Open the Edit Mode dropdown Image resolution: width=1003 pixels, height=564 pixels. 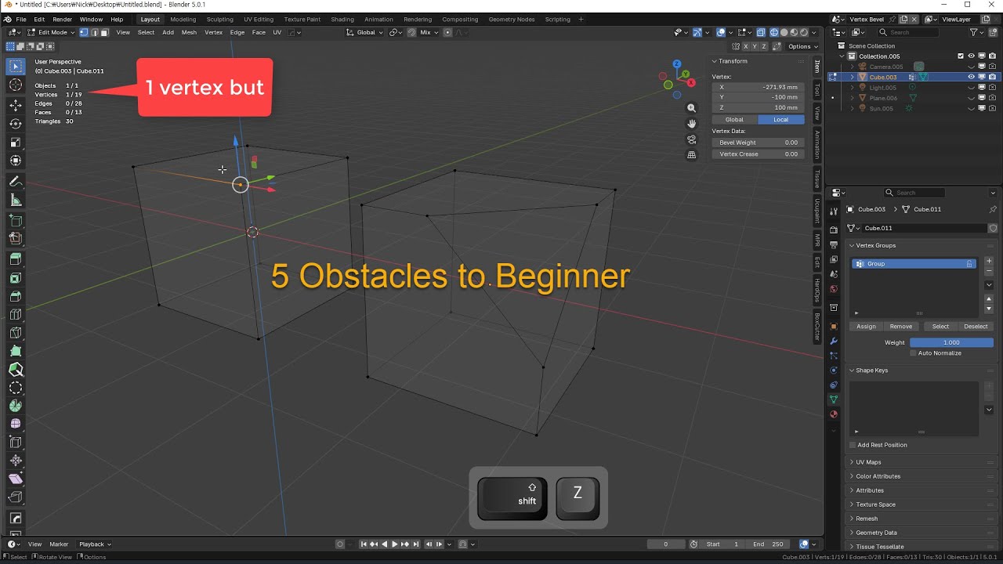pyautogui.click(x=52, y=32)
